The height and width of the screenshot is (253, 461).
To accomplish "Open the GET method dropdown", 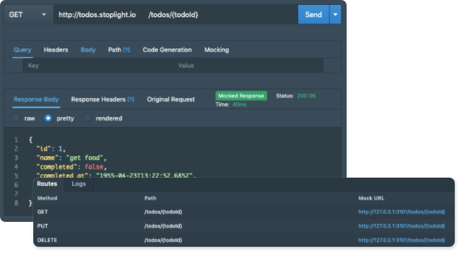I will tap(28, 15).
